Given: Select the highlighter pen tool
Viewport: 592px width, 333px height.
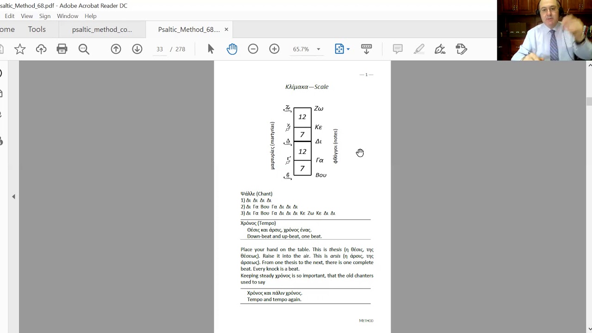Looking at the screenshot, I should tap(419, 49).
